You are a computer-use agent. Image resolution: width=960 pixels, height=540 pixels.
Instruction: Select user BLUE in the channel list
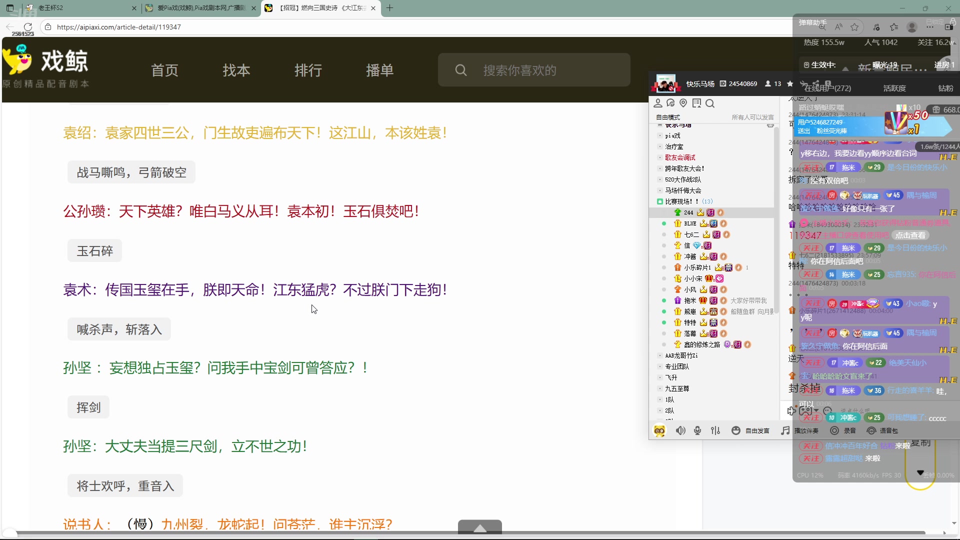pyautogui.click(x=712, y=223)
